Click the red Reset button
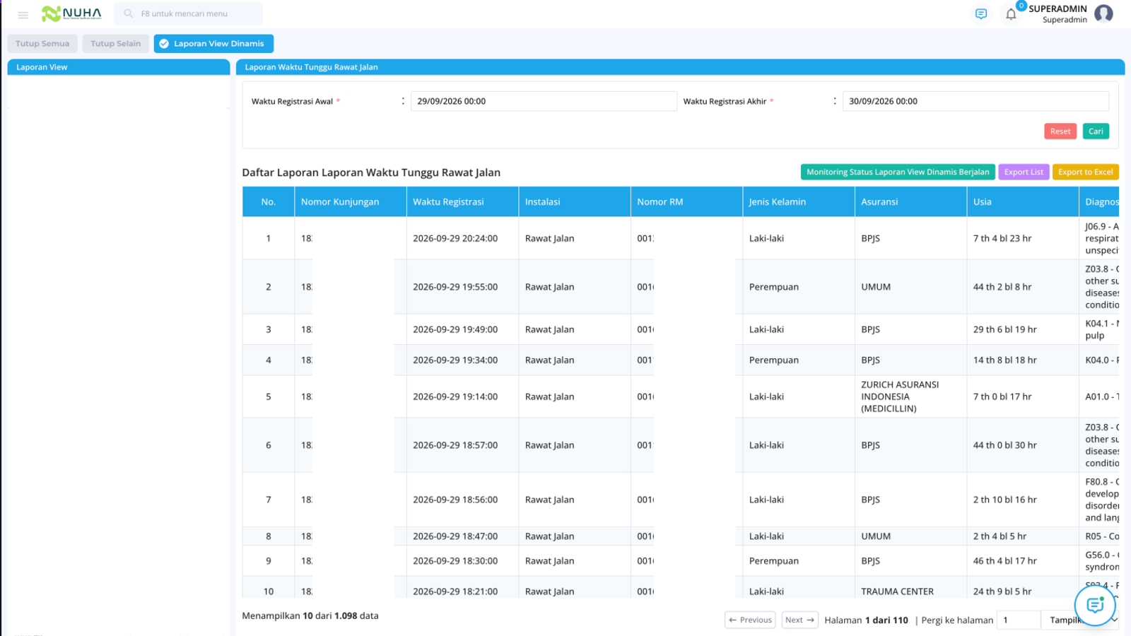The image size is (1131, 636). pyautogui.click(x=1060, y=131)
